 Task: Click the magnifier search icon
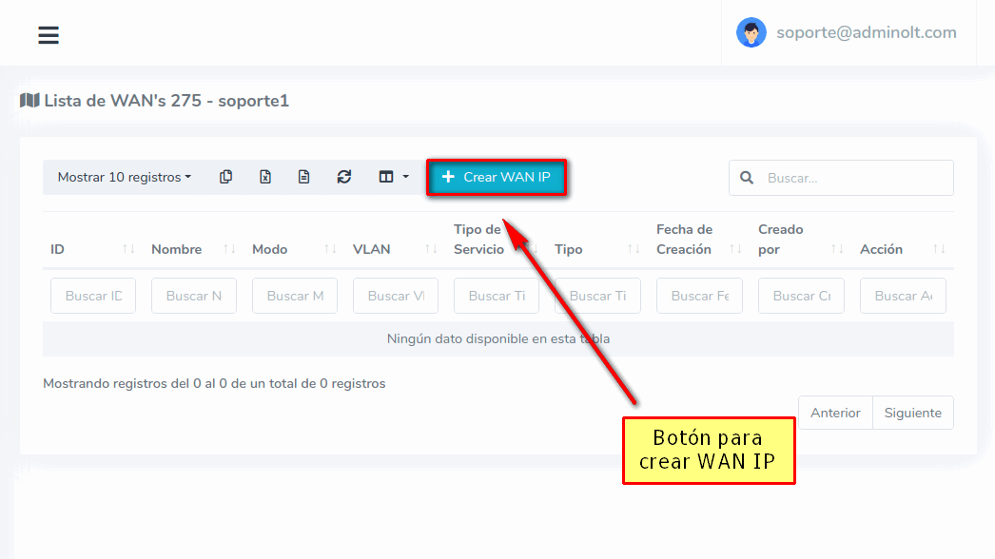(x=747, y=178)
